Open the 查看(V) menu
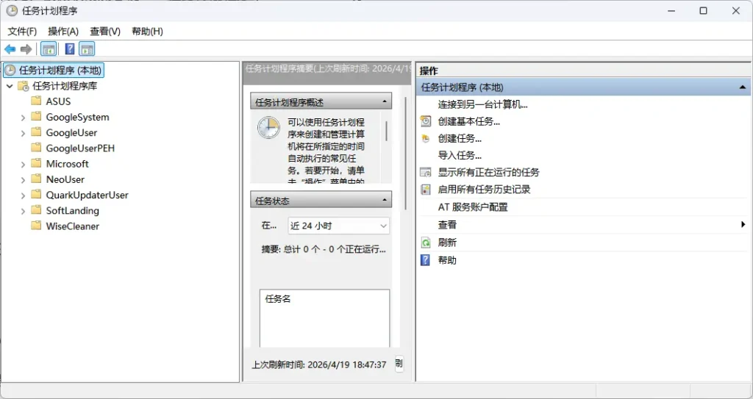This screenshot has height=399, width=753. (x=105, y=31)
